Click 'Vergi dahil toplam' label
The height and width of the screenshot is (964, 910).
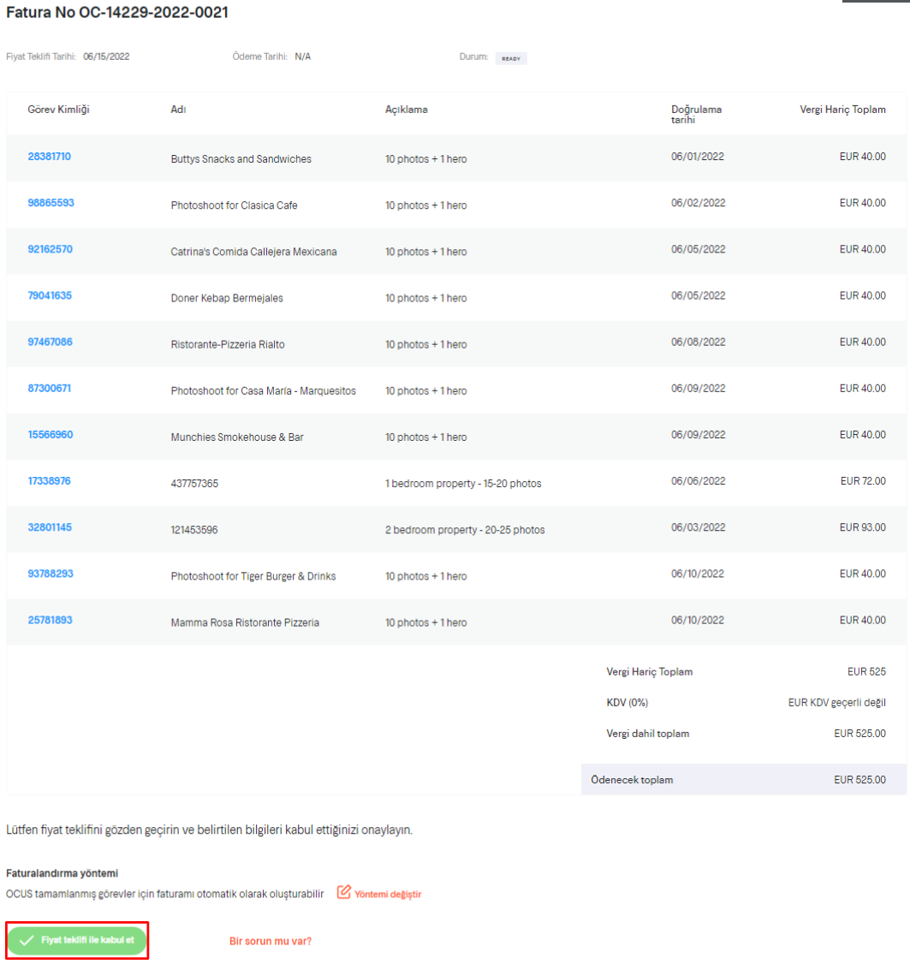[647, 734]
